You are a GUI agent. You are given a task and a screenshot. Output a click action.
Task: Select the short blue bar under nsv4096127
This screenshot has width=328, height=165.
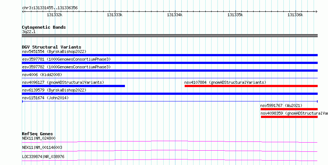pyautogui.click(x=73, y=86)
